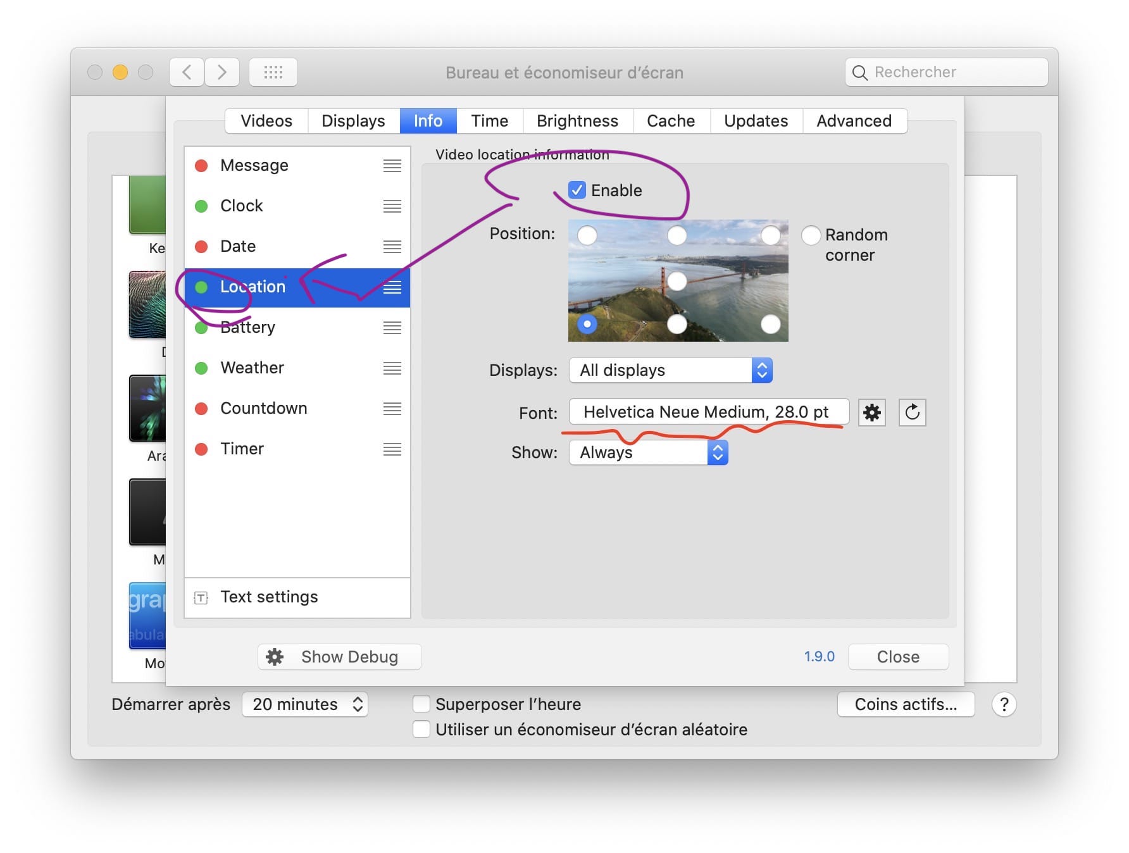The height and width of the screenshot is (853, 1129).
Task: Click red status dot beside Timer
Action: tap(201, 449)
